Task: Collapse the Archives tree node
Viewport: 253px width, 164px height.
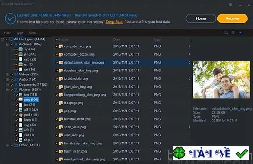Action: (x=7, y=44)
